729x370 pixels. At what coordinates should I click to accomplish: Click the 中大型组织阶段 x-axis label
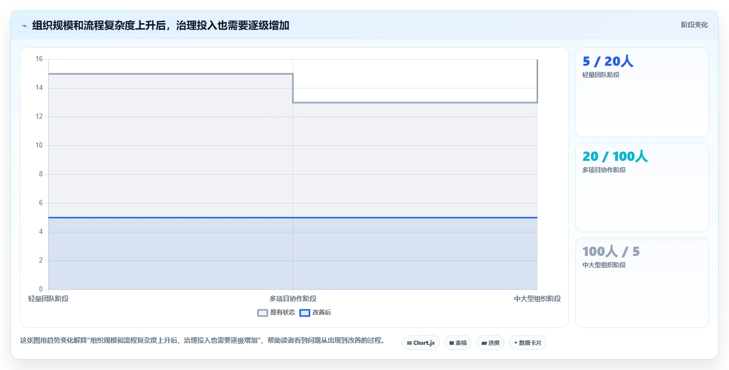click(537, 299)
